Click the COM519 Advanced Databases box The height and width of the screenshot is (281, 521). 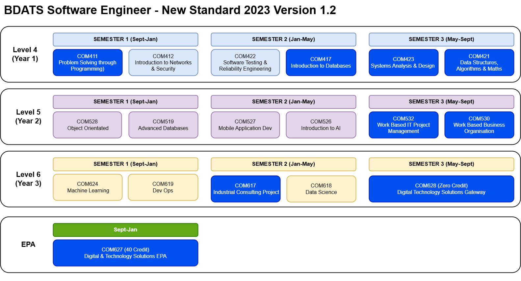(x=163, y=125)
